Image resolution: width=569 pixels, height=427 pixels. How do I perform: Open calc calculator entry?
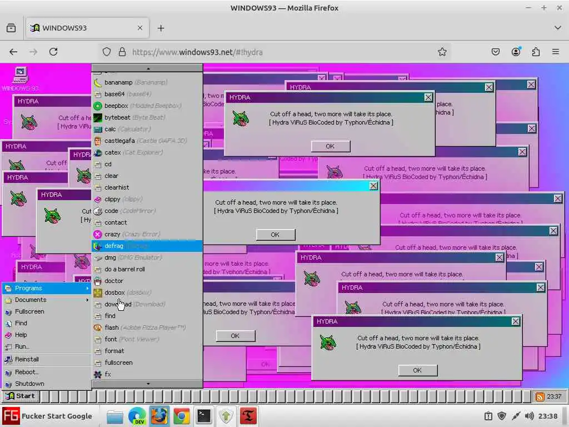(147, 129)
